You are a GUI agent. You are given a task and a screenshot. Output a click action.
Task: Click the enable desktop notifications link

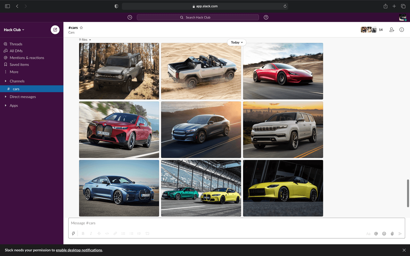click(x=79, y=250)
